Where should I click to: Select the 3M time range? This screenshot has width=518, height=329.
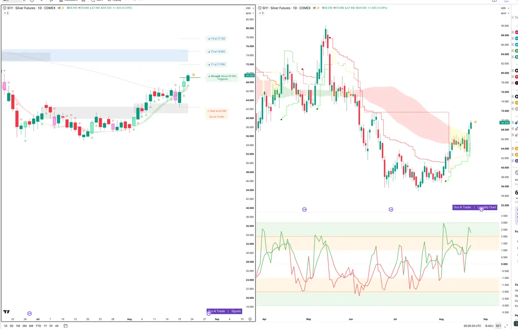tap(24, 326)
